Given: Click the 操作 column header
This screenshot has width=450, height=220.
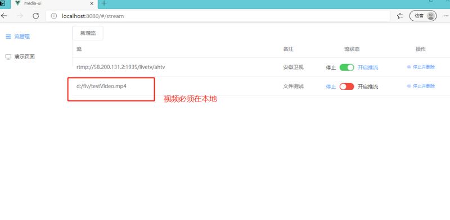Looking at the screenshot, I should [x=421, y=49].
